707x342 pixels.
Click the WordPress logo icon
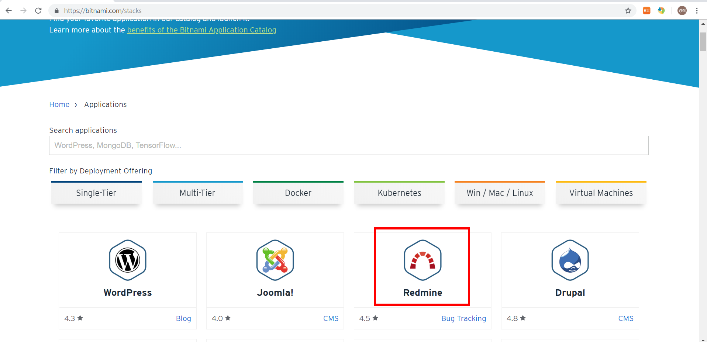128,260
